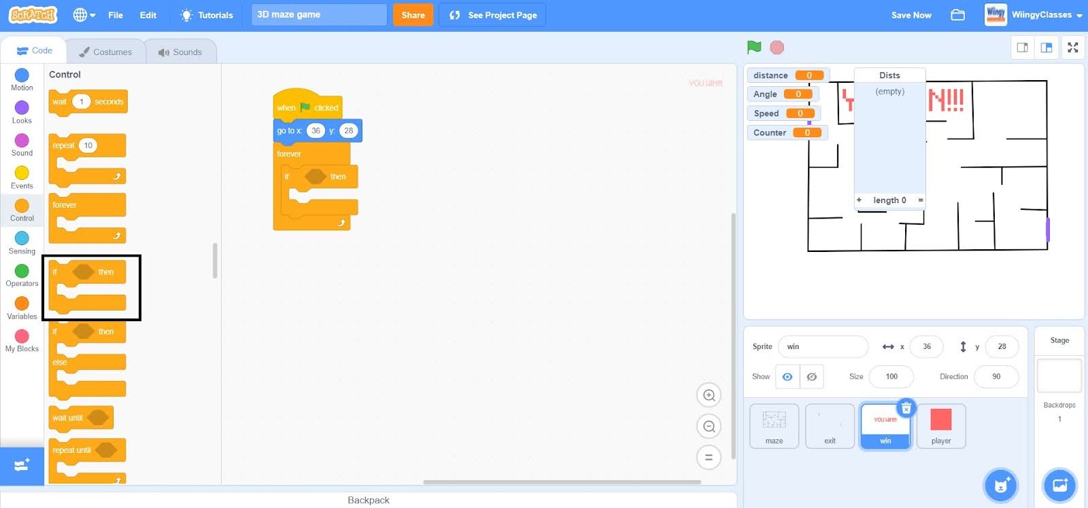The width and height of the screenshot is (1088, 508).
Task: Click the plus to add Dists list item
Action: tap(859, 200)
